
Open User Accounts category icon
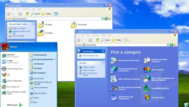tap(147, 70)
